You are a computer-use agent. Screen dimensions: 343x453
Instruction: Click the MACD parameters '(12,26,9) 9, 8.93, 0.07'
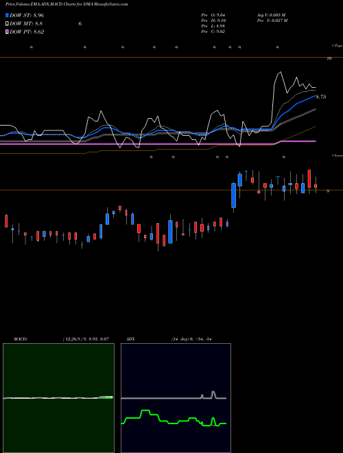pyautogui.click(x=86, y=339)
